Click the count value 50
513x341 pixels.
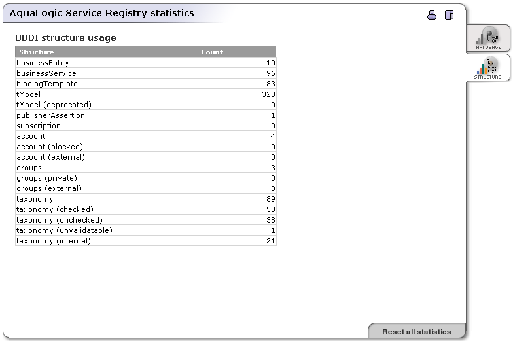(271, 209)
